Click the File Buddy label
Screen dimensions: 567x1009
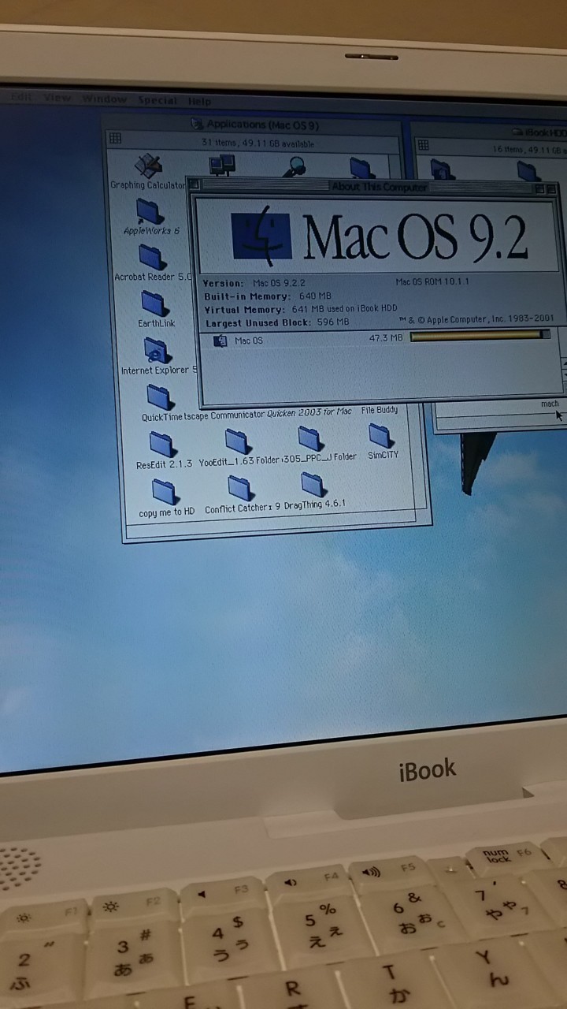(380, 410)
